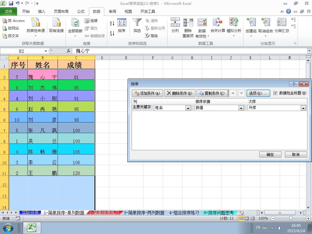Open the sort column dropdown showing 姓名
The width and height of the screenshot is (312, 234).
click(188, 108)
